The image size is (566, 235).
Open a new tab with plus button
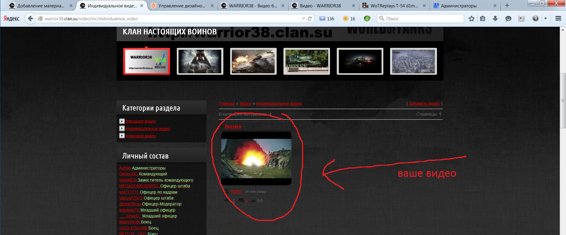click(507, 6)
